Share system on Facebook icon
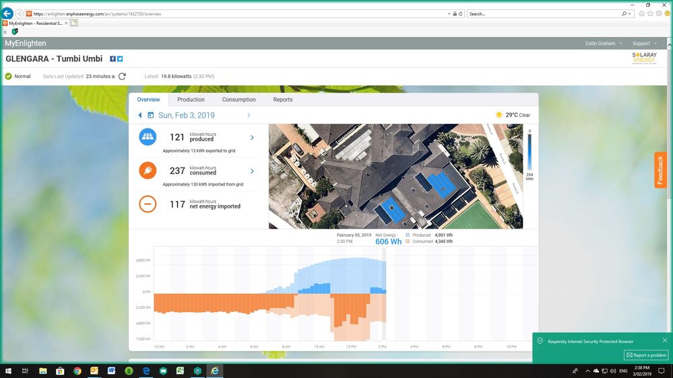Viewport: 673px width, 378px height. pyautogui.click(x=113, y=59)
